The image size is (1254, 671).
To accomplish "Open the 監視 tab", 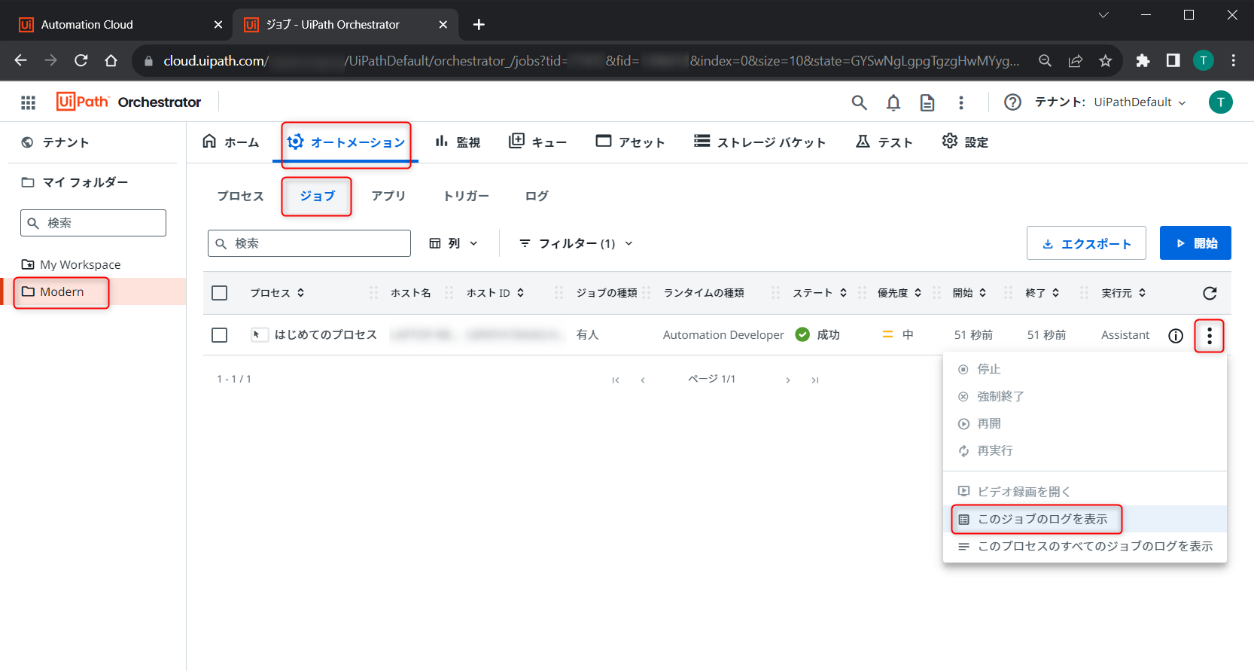I will click(458, 142).
